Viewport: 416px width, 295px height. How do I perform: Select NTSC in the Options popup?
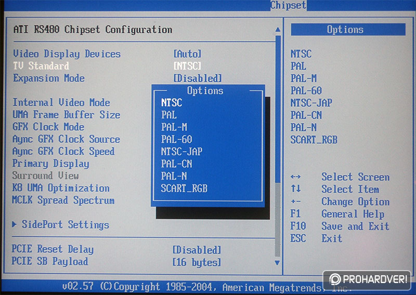tap(172, 102)
